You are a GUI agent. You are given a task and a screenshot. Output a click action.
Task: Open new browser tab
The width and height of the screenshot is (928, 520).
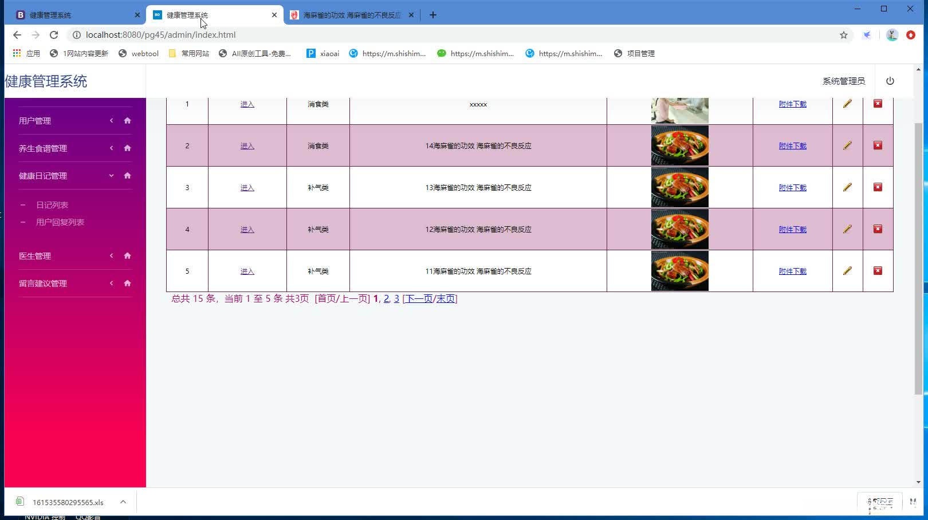coord(433,15)
